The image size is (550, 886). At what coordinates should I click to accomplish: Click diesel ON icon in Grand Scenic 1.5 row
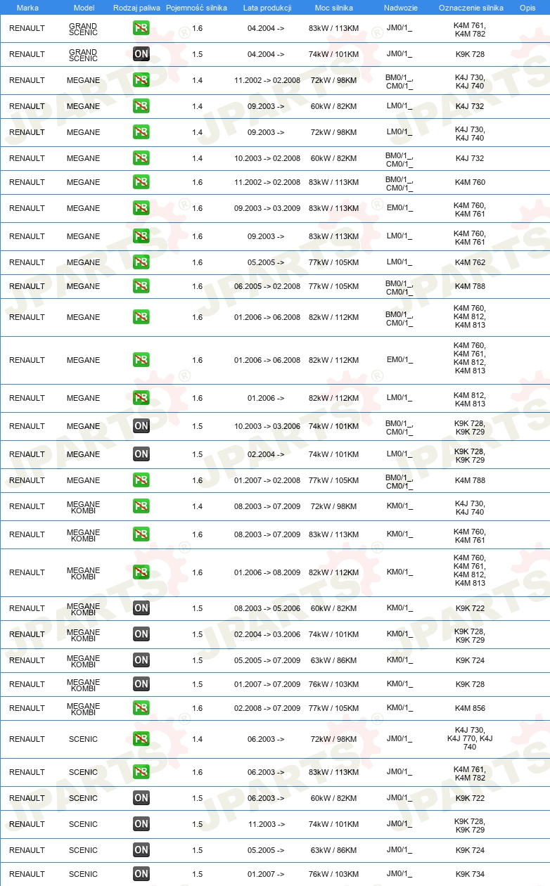[x=141, y=54]
